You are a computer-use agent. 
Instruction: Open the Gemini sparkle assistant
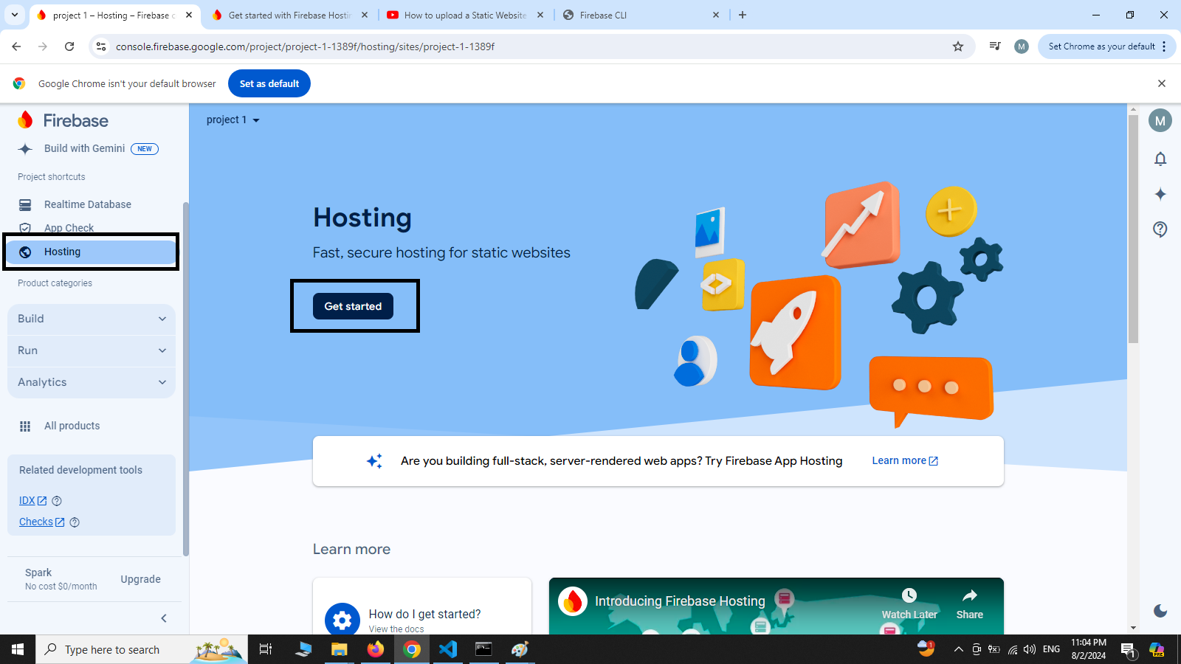click(1160, 194)
